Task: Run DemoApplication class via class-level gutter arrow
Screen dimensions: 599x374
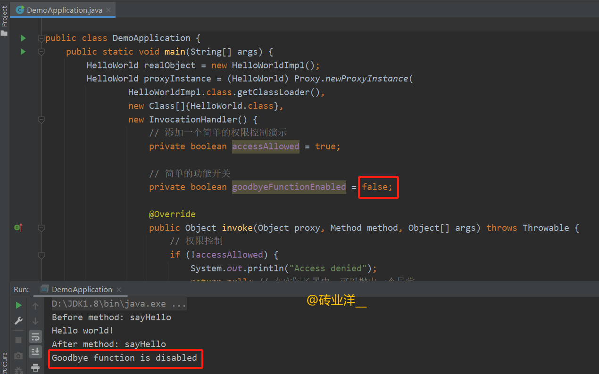Action: (23, 38)
